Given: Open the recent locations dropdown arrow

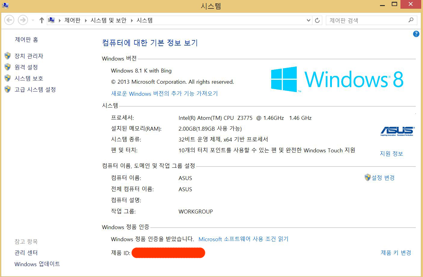Looking at the screenshot, I should point(33,20).
